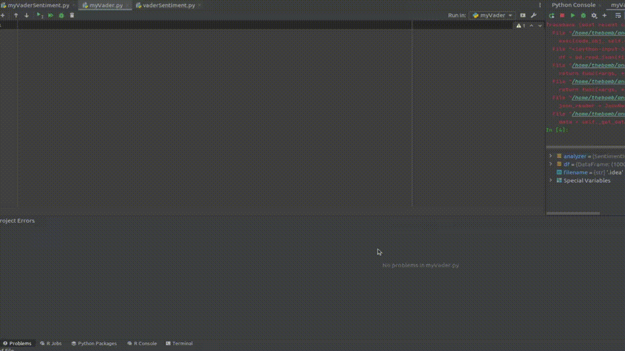Expand the analyzer variable

pos(550,156)
